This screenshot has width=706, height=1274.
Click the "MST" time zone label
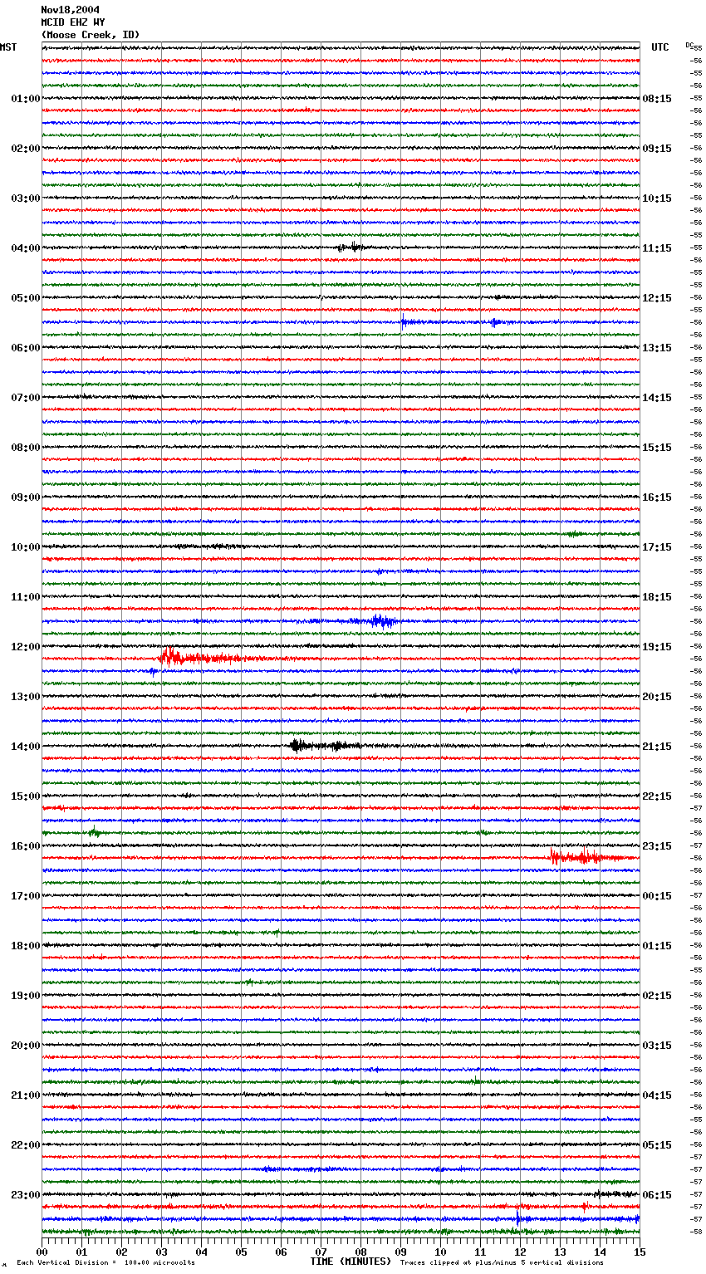tap(8, 47)
